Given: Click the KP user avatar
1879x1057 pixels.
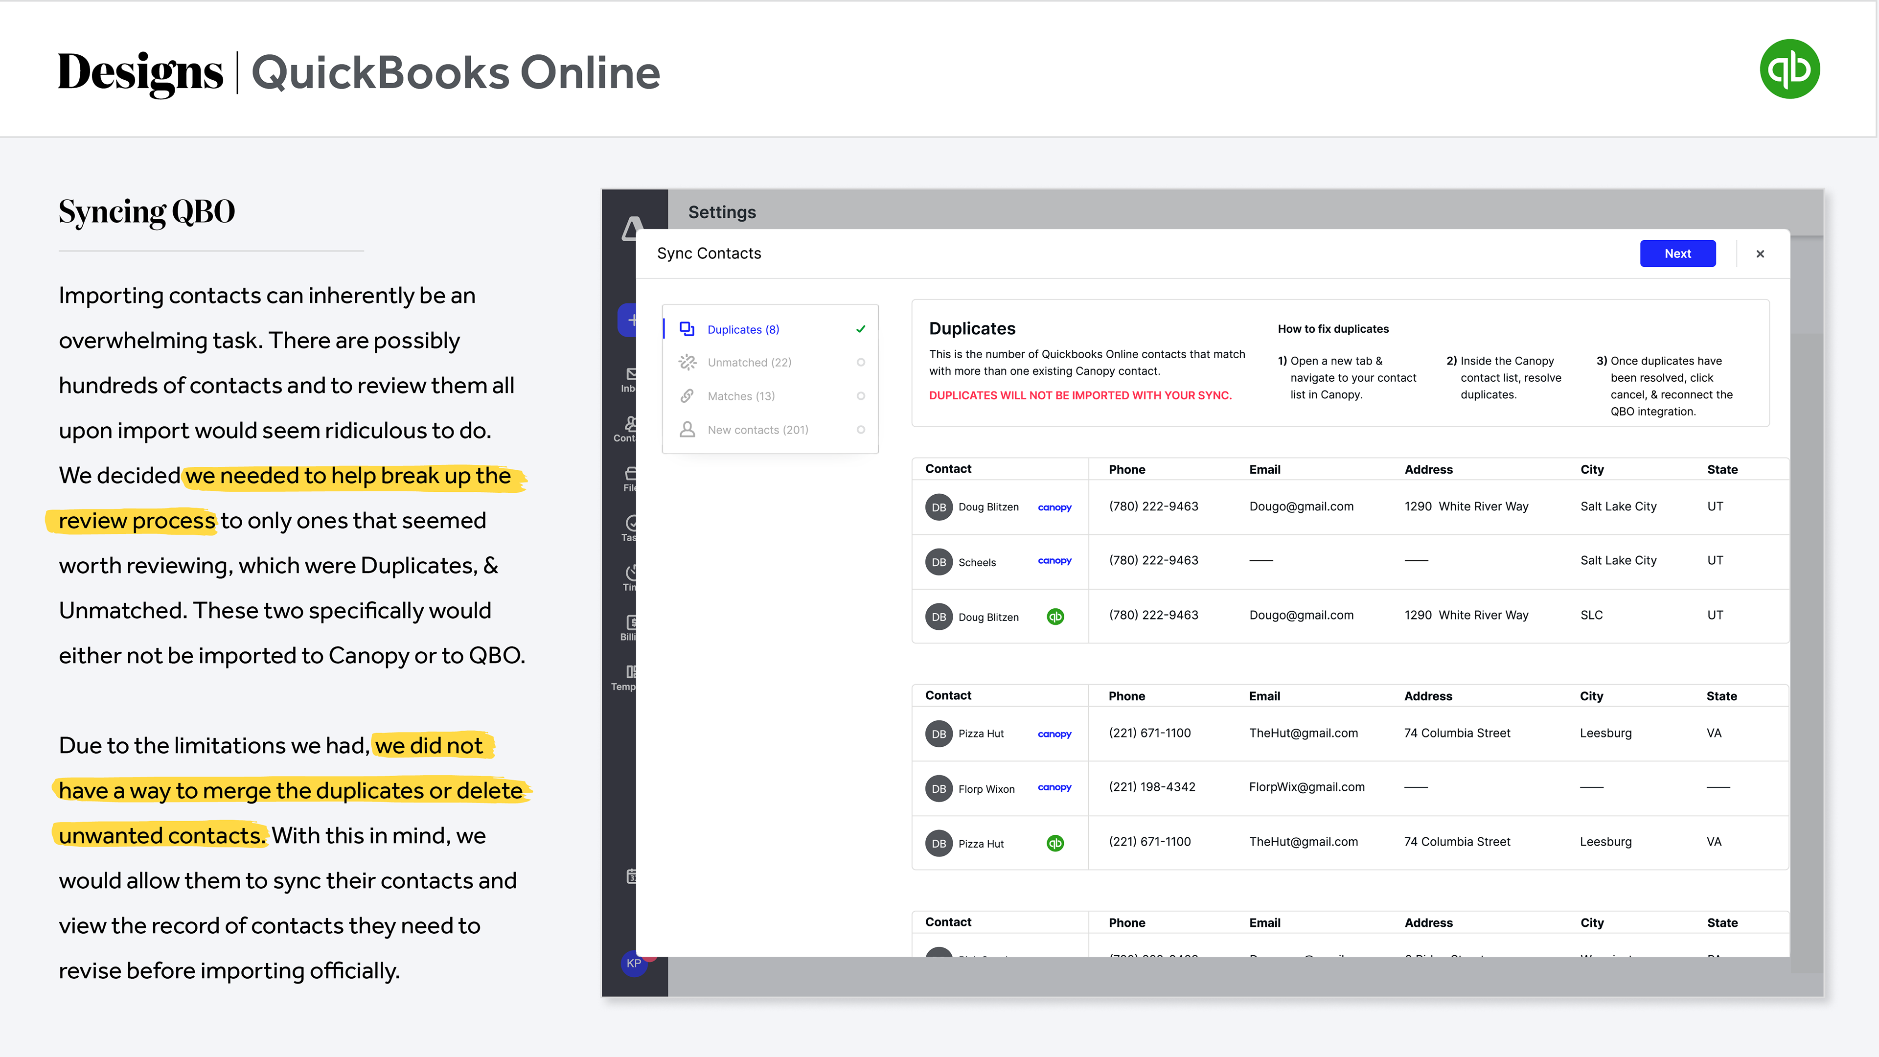Looking at the screenshot, I should [x=634, y=963].
